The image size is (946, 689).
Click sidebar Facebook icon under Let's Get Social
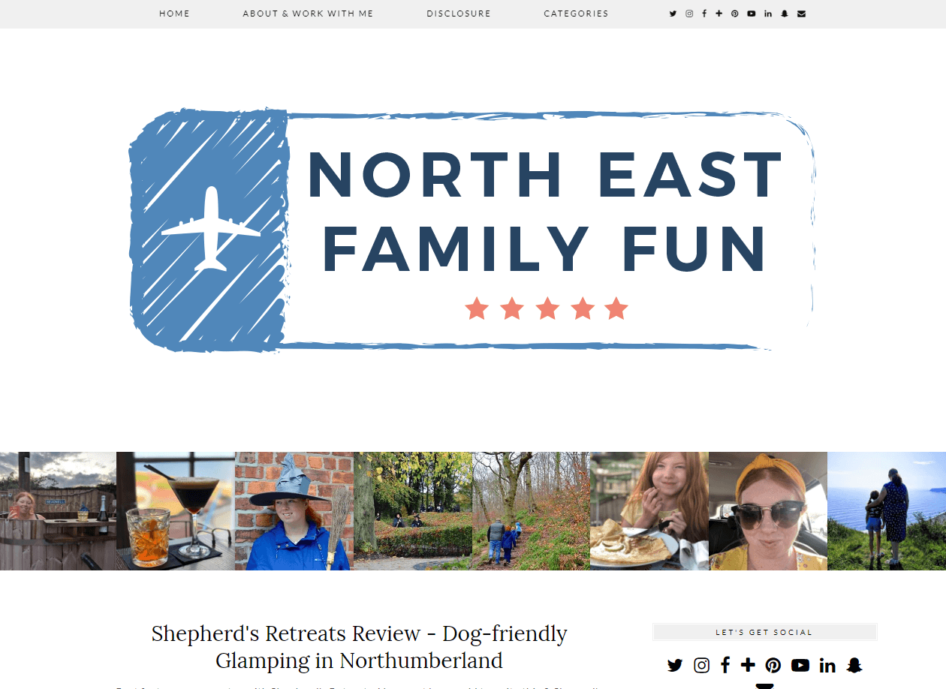click(725, 665)
